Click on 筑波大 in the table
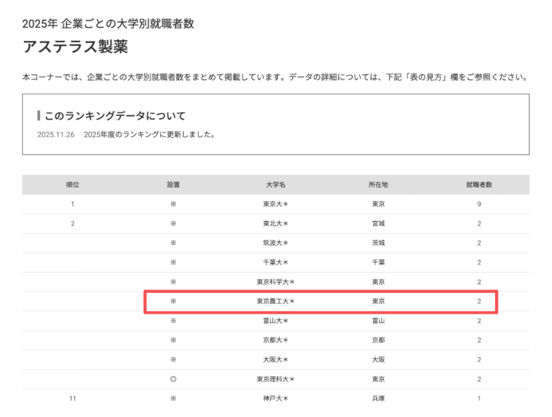This screenshot has width=552, height=417. point(275,243)
